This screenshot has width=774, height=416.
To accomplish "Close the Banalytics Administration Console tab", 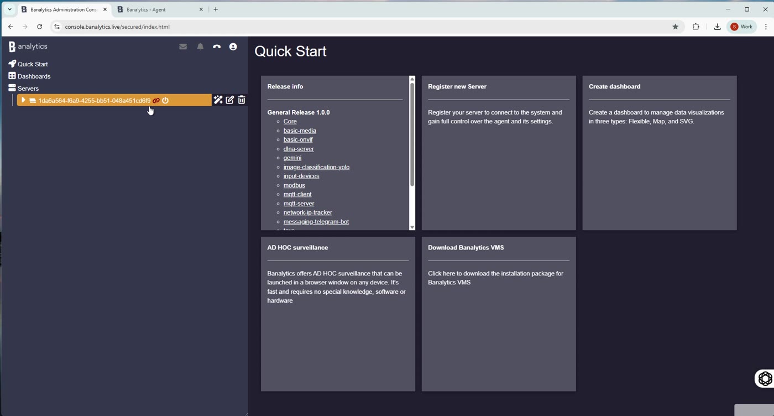I will (x=105, y=9).
